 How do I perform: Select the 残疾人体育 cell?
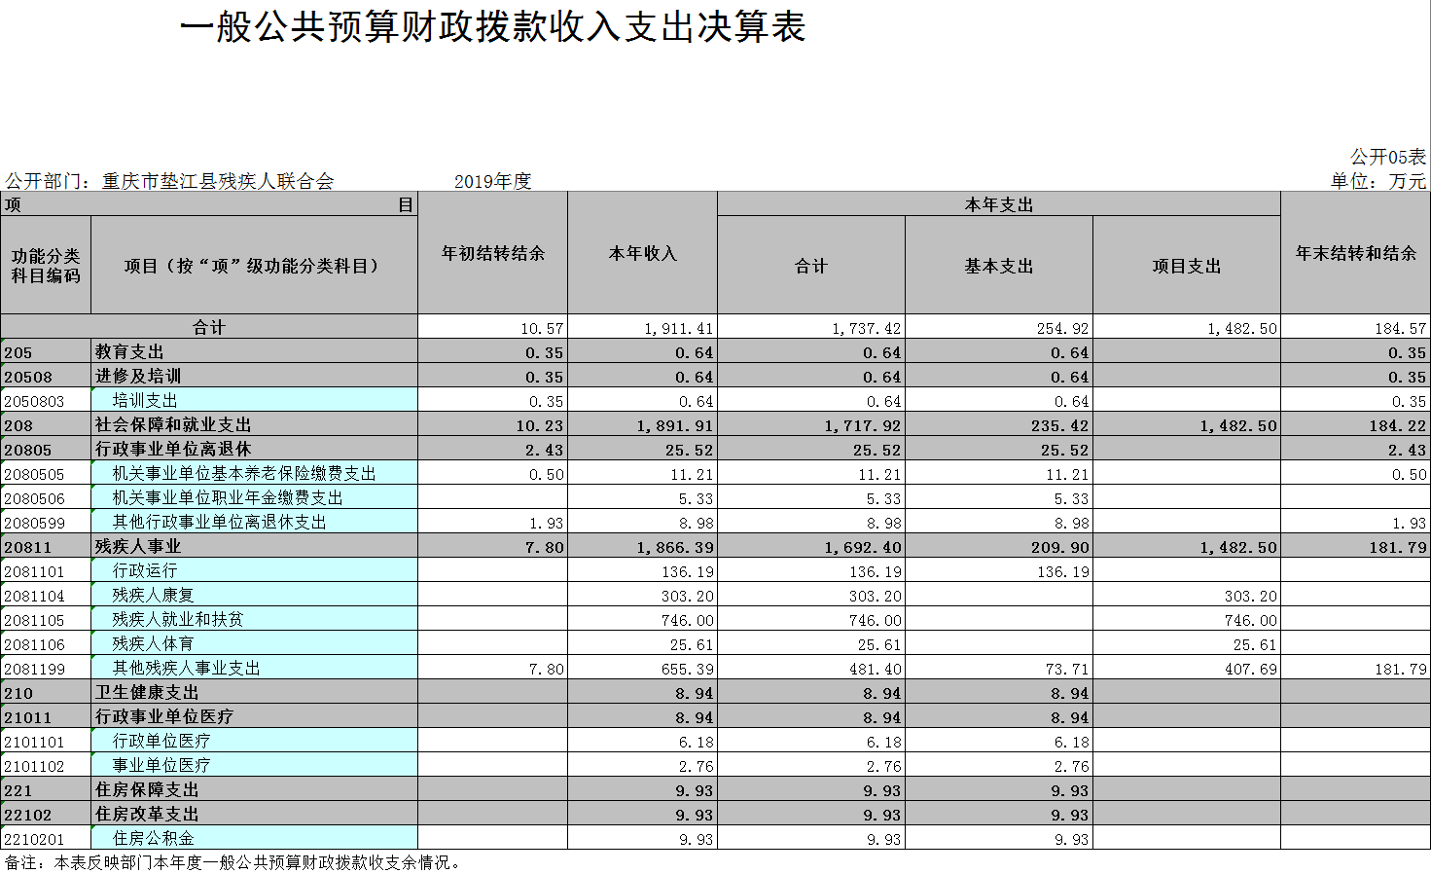pyautogui.click(x=255, y=643)
